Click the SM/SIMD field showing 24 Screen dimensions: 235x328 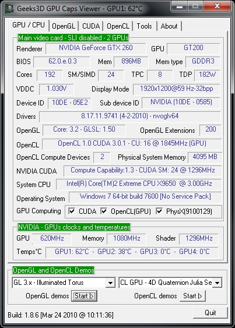[x=111, y=75]
